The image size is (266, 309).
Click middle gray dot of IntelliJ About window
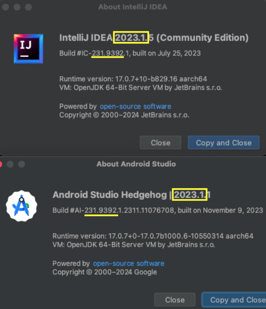point(17,7)
